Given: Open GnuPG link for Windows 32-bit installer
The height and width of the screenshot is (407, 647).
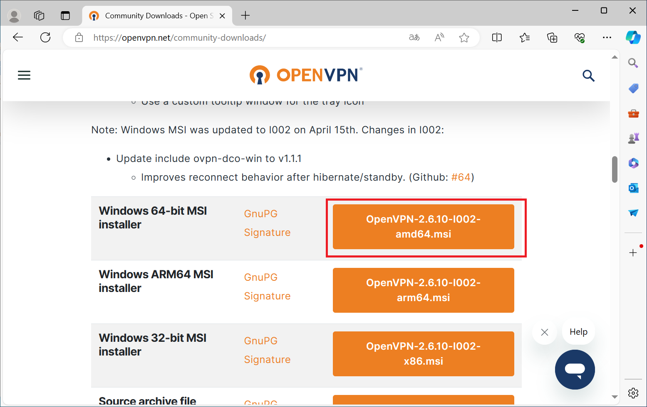Looking at the screenshot, I should (261, 341).
